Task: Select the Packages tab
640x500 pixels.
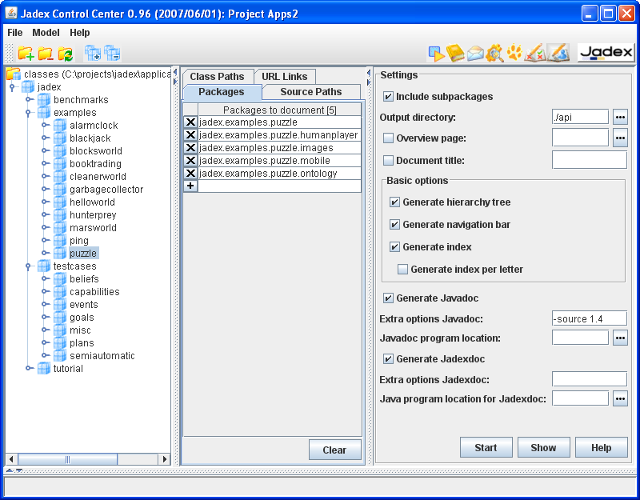Action: tap(222, 92)
